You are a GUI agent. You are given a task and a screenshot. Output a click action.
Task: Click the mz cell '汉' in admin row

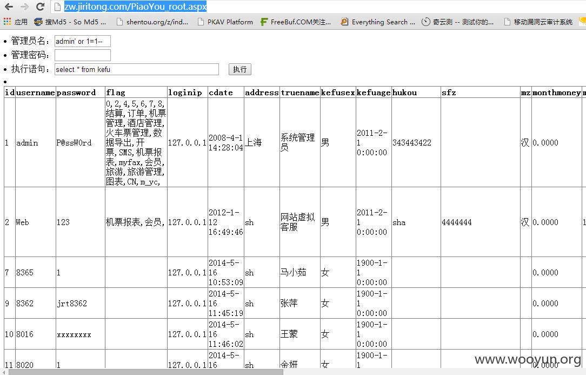525,143
